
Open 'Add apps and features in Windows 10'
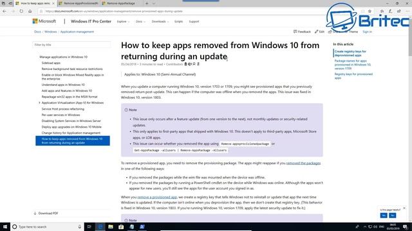[x=67, y=90]
